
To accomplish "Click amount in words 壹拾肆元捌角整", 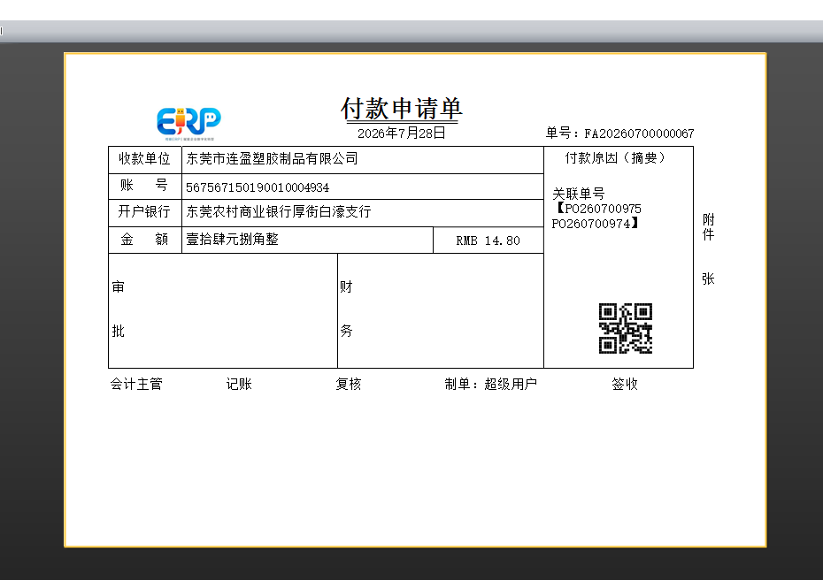I will [232, 240].
